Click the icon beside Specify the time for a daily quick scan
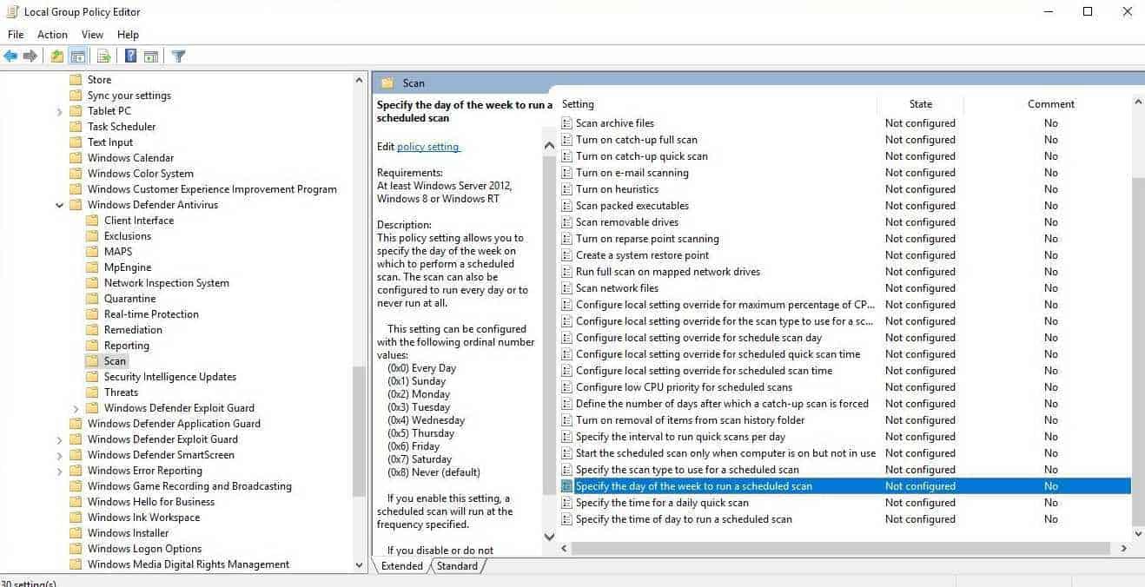This screenshot has height=587, width=1145. [567, 503]
